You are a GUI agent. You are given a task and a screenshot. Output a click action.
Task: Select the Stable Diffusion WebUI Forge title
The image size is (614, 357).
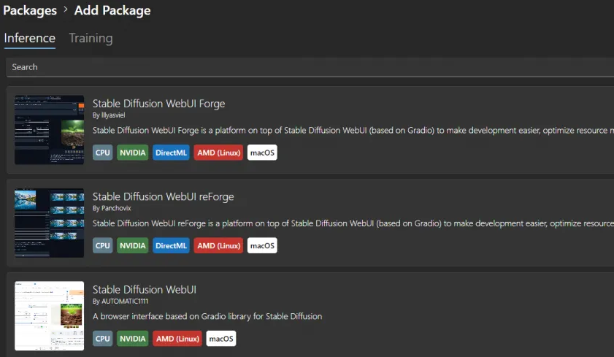pyautogui.click(x=158, y=104)
